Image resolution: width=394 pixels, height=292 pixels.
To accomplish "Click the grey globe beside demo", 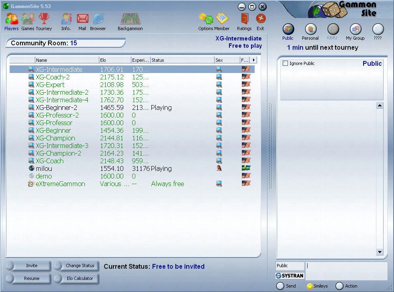I will click(31, 176).
